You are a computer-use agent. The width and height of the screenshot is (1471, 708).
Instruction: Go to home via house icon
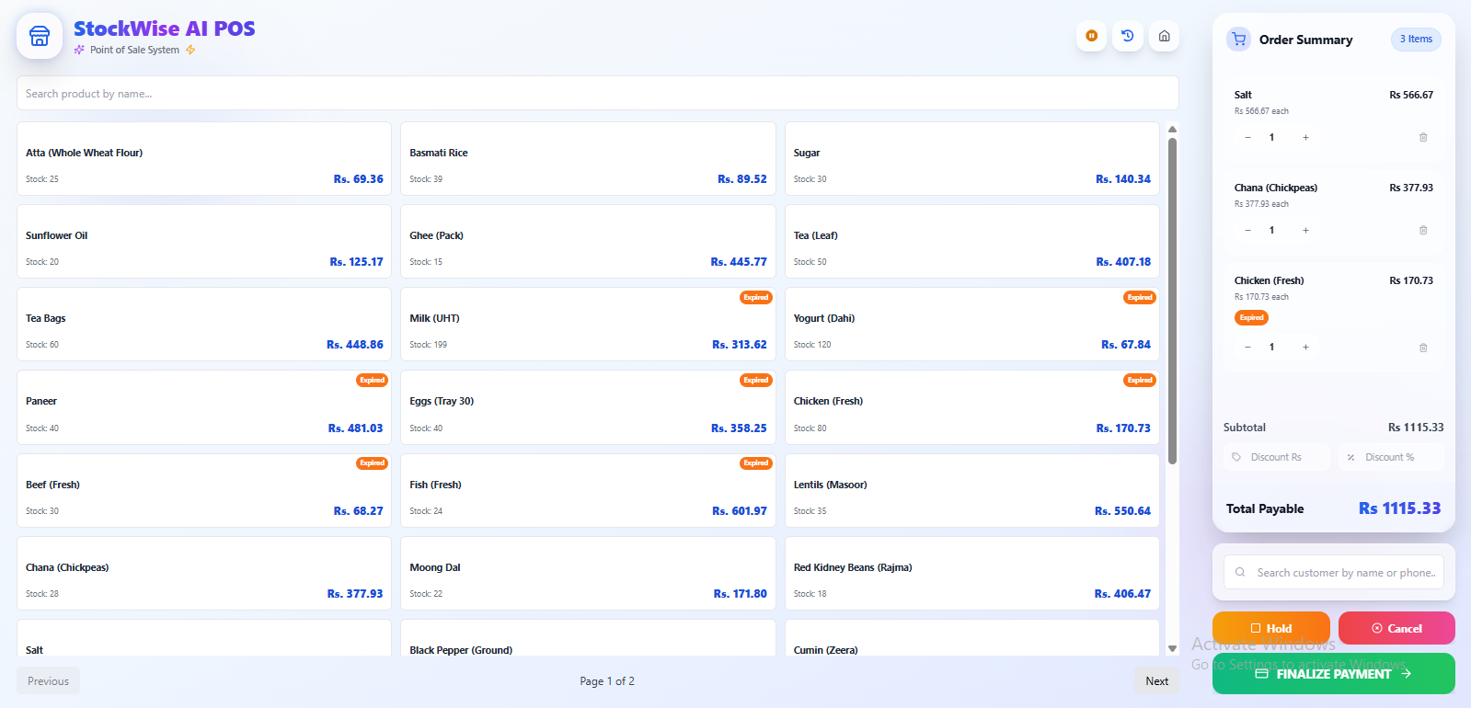pyautogui.click(x=1164, y=36)
